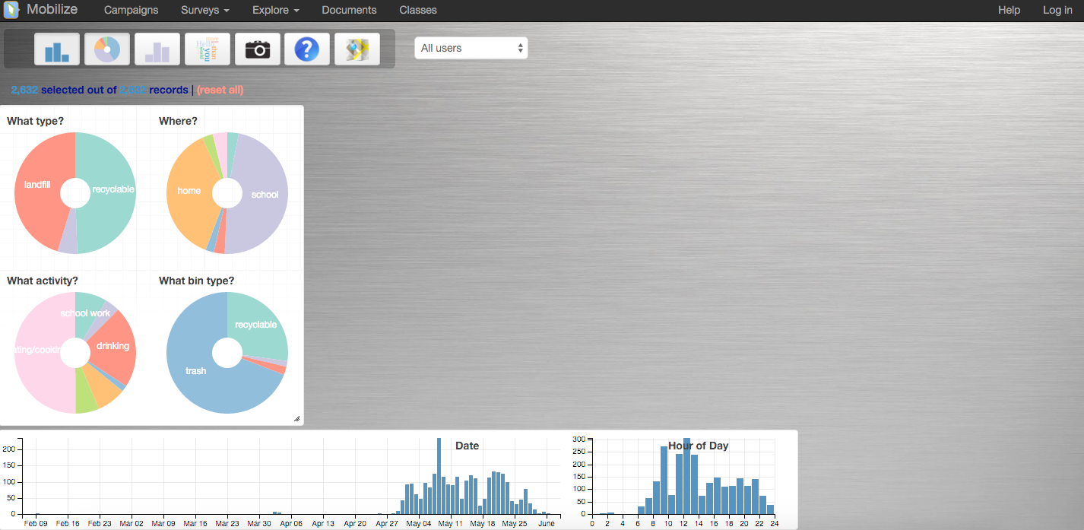Image resolution: width=1084 pixels, height=530 pixels.
Task: Open the Help link in navbar
Action: click(1009, 11)
